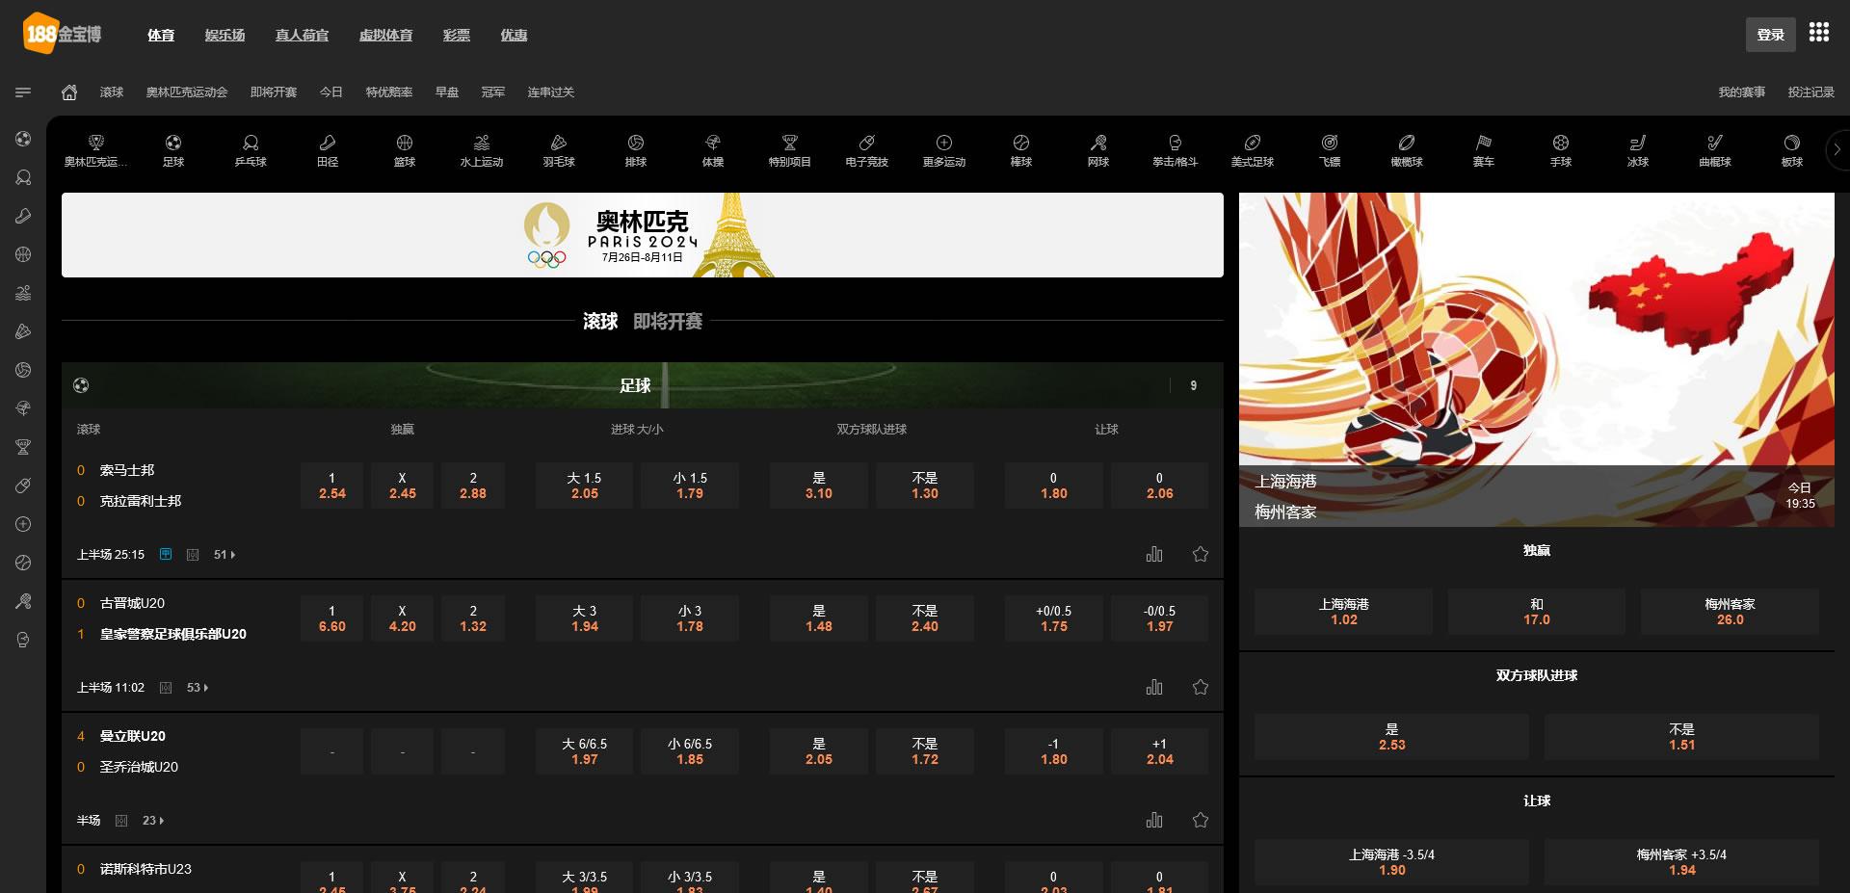Open 真人荷官 in the top menu
This screenshot has height=893, width=1850.
tap(302, 35)
